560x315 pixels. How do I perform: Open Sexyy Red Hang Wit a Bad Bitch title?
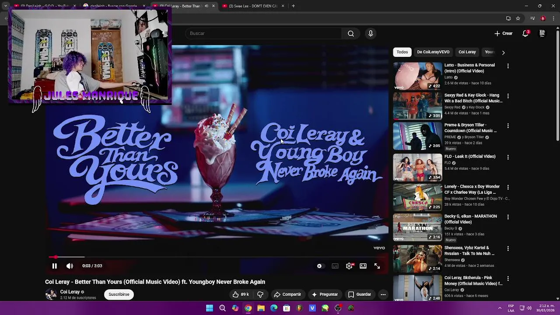[x=473, y=98]
